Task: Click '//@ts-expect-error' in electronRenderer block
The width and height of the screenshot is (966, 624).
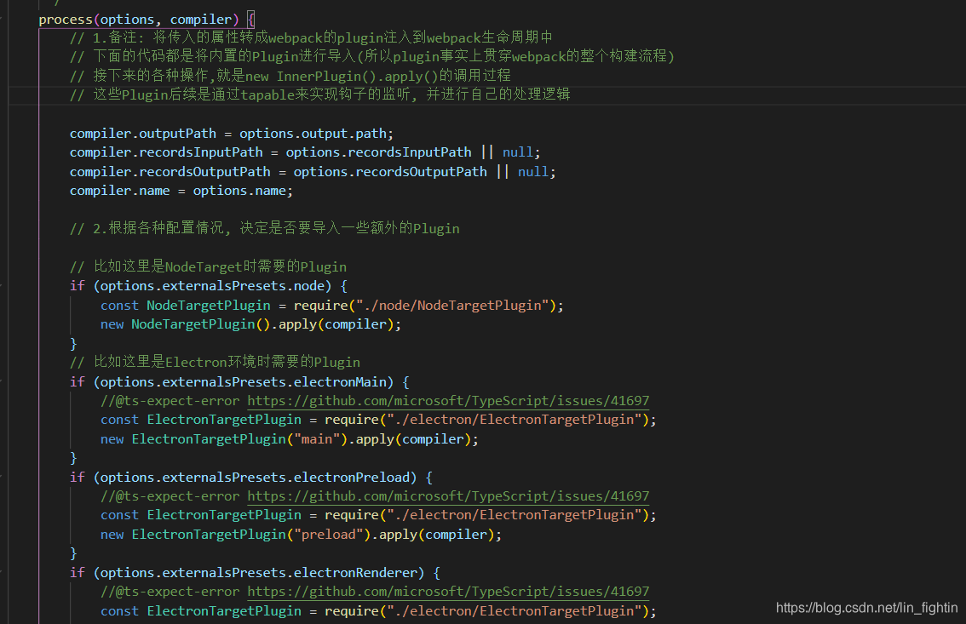Action: (x=170, y=592)
